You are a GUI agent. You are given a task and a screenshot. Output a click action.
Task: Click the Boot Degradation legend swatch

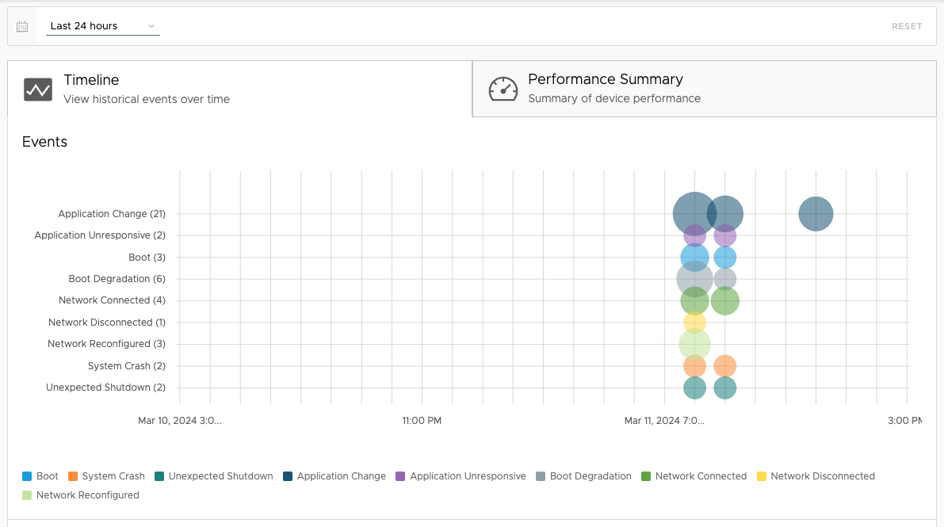click(x=541, y=476)
